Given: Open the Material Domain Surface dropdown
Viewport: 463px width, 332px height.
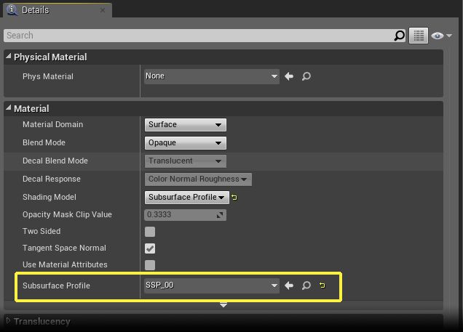Looking at the screenshot, I should click(x=186, y=125).
